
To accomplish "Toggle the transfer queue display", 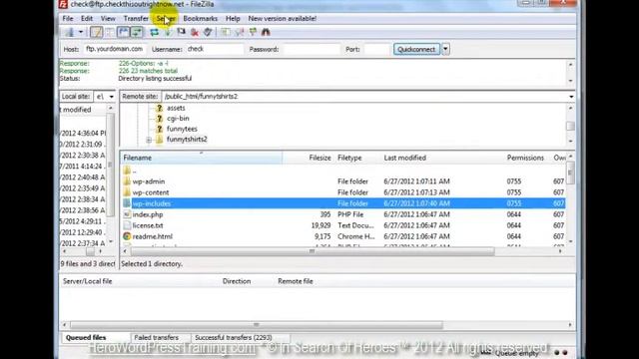I will (x=137, y=32).
